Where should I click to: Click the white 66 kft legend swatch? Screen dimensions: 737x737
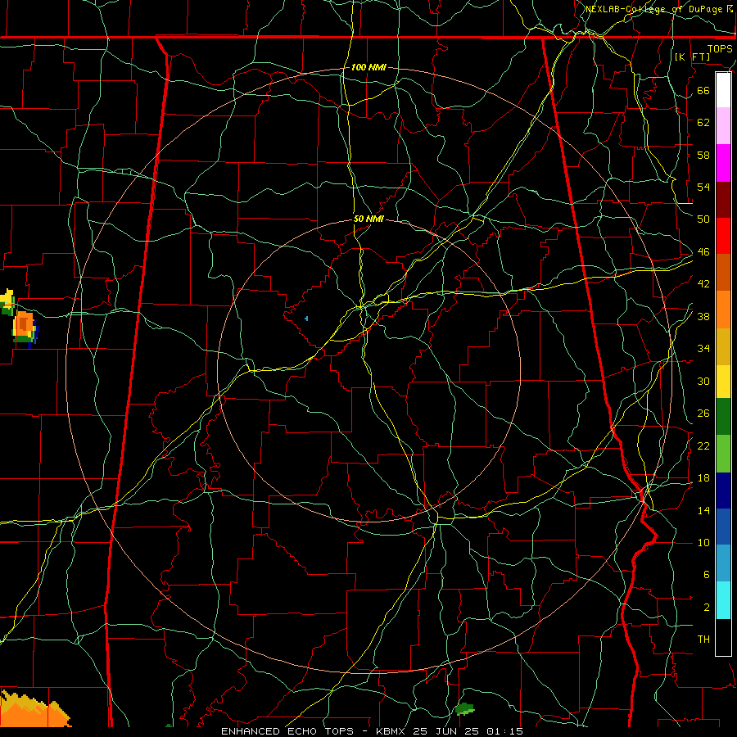tap(723, 90)
